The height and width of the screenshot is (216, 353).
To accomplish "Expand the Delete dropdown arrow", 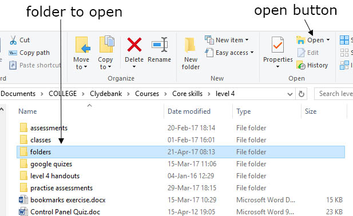I will (134, 67).
